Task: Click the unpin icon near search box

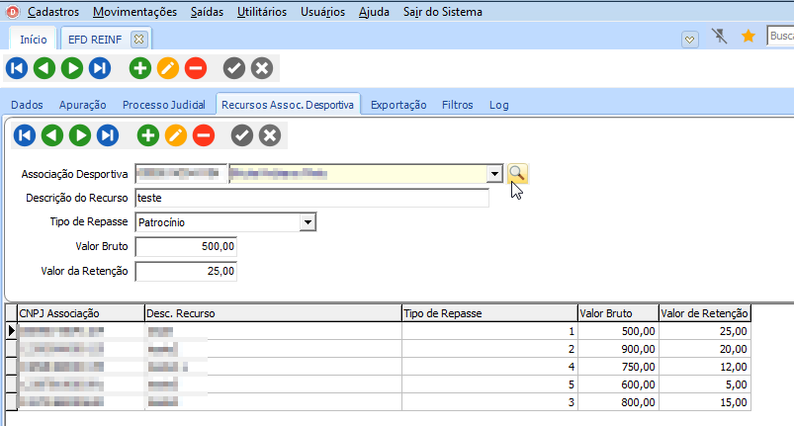Action: [720, 36]
